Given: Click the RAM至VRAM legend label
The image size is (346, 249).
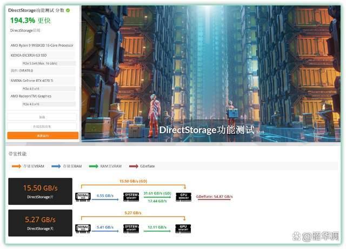Looking at the screenshot, I should pyautogui.click(x=111, y=166).
